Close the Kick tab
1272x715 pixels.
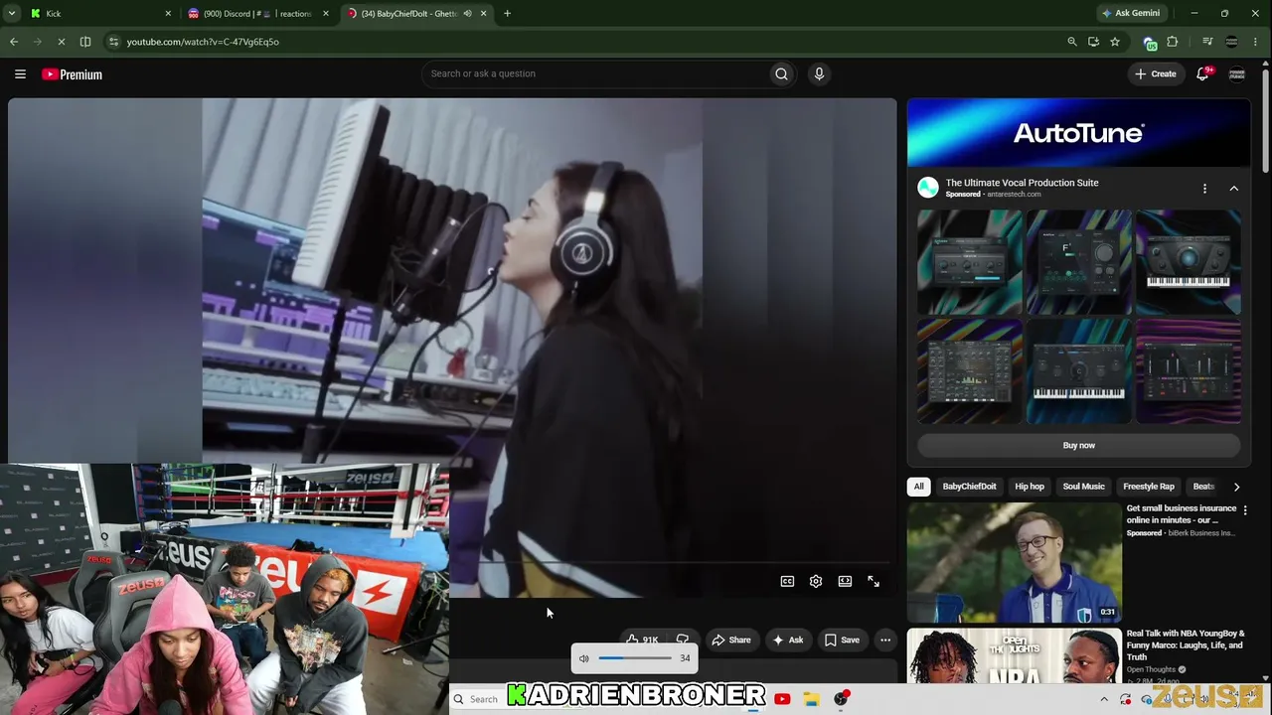168,14
